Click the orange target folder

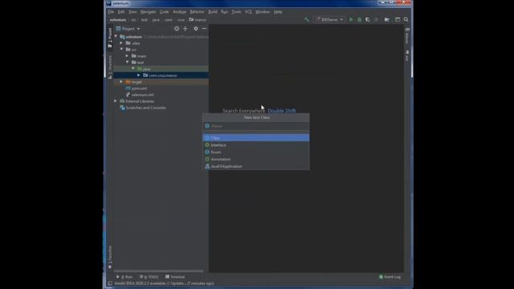tap(128, 82)
